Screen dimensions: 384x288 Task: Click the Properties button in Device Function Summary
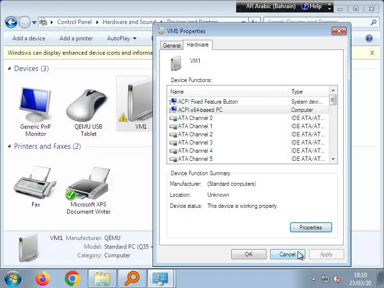tap(311, 228)
